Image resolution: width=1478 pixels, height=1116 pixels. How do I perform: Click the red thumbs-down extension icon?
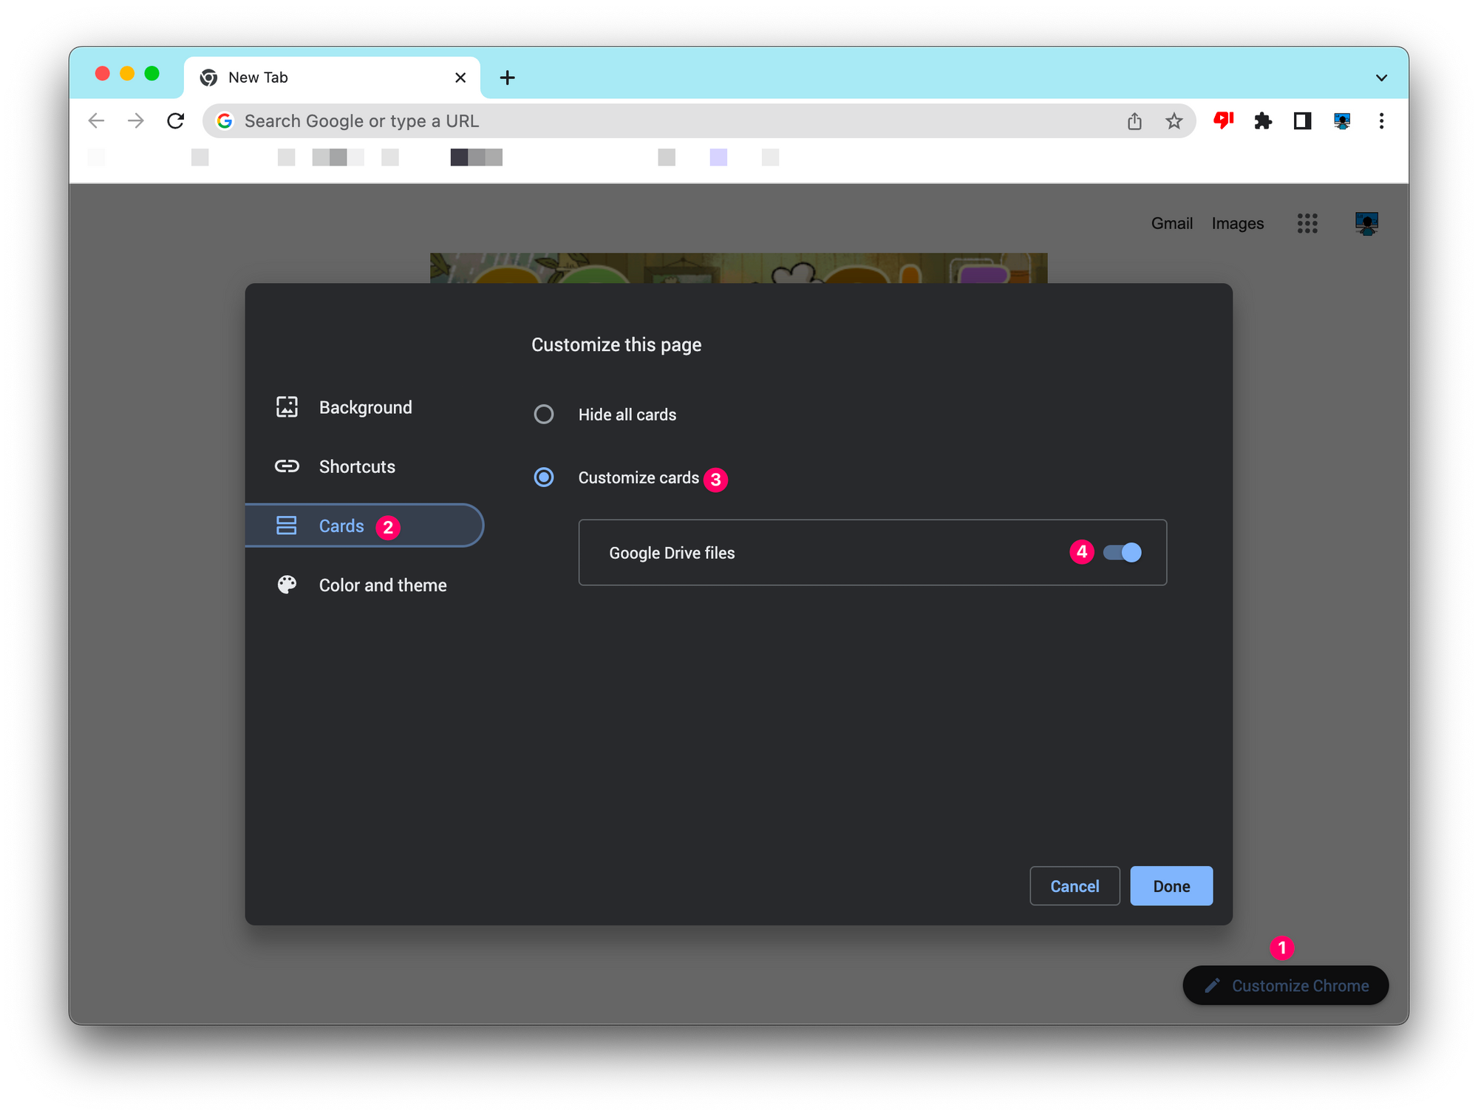coord(1224,120)
